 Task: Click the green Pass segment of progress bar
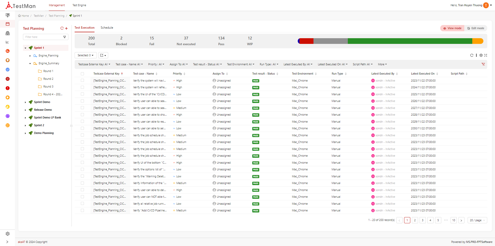click(410, 41)
